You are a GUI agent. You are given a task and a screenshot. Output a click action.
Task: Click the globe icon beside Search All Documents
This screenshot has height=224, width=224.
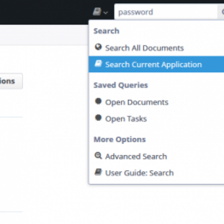(98, 47)
